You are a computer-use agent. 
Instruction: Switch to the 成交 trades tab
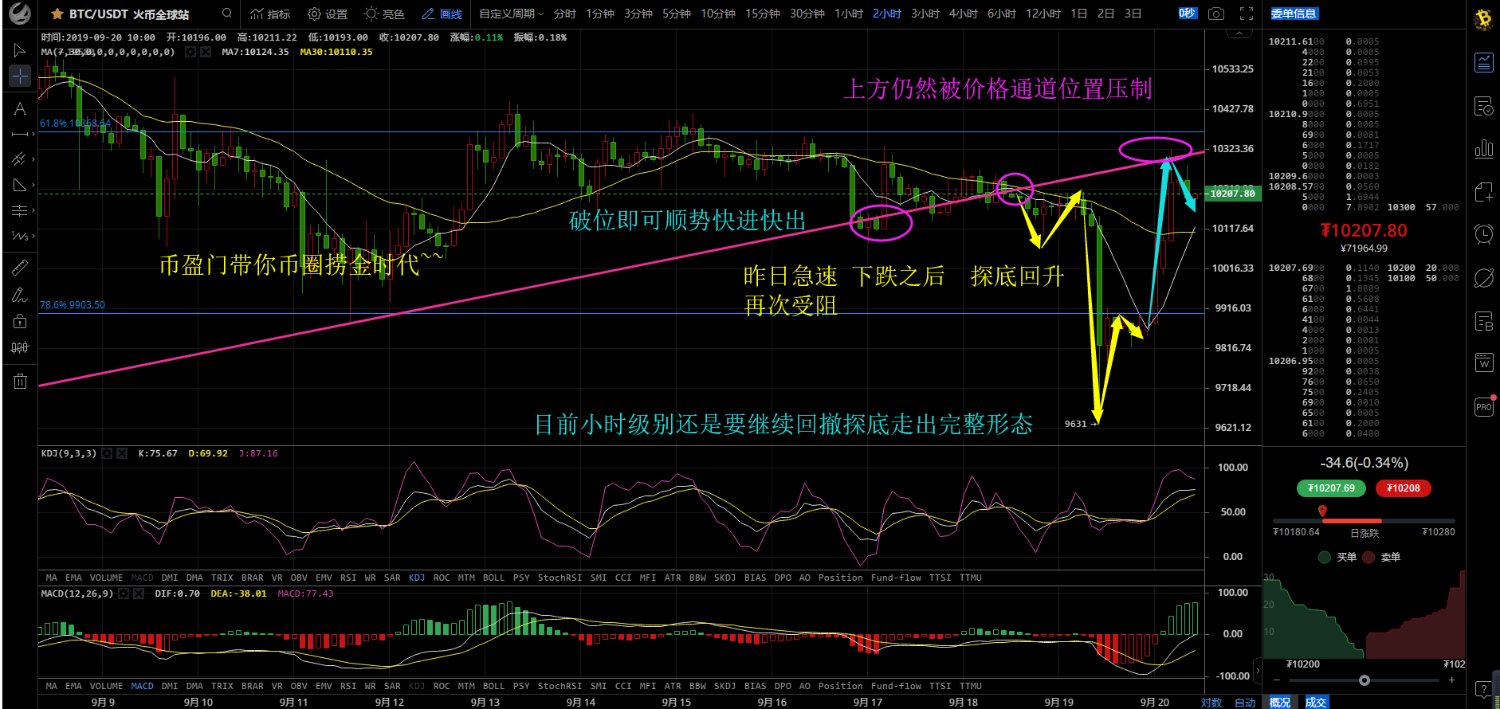point(1316,702)
